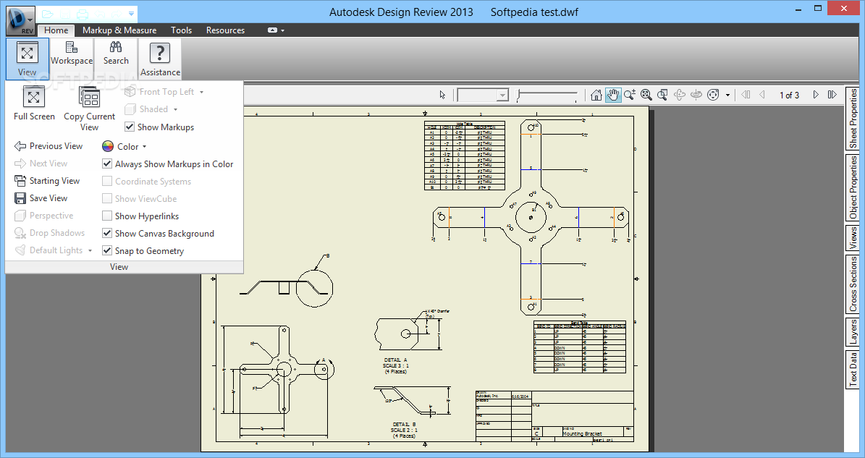865x458 pixels.
Task: Go to the next page arrow
Action: pyautogui.click(x=816, y=95)
